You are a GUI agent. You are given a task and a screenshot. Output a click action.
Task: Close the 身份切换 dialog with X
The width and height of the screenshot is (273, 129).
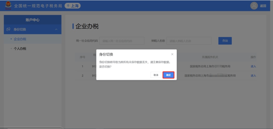[x=172, y=54]
